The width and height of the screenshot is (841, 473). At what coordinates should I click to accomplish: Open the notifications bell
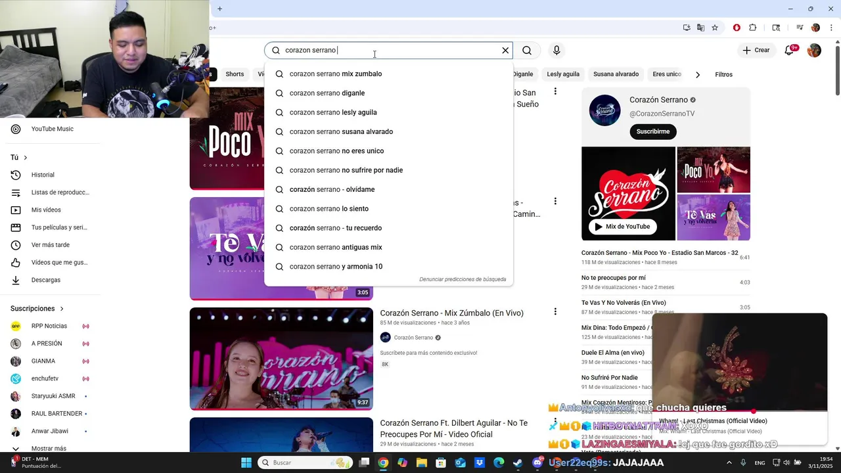(x=790, y=50)
